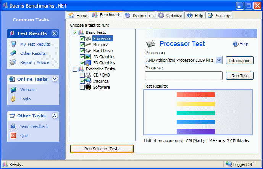Enable the CD / DVD test checkbox
The height and width of the screenshot is (169, 263).
(82, 75)
